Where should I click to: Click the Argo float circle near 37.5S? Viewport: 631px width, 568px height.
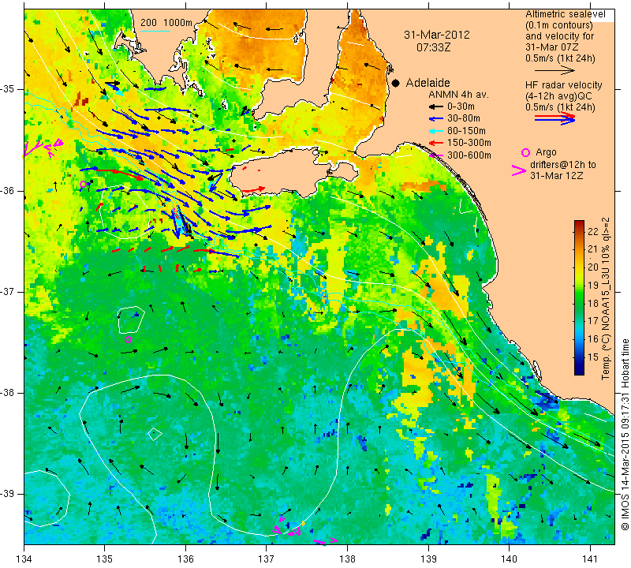(128, 339)
